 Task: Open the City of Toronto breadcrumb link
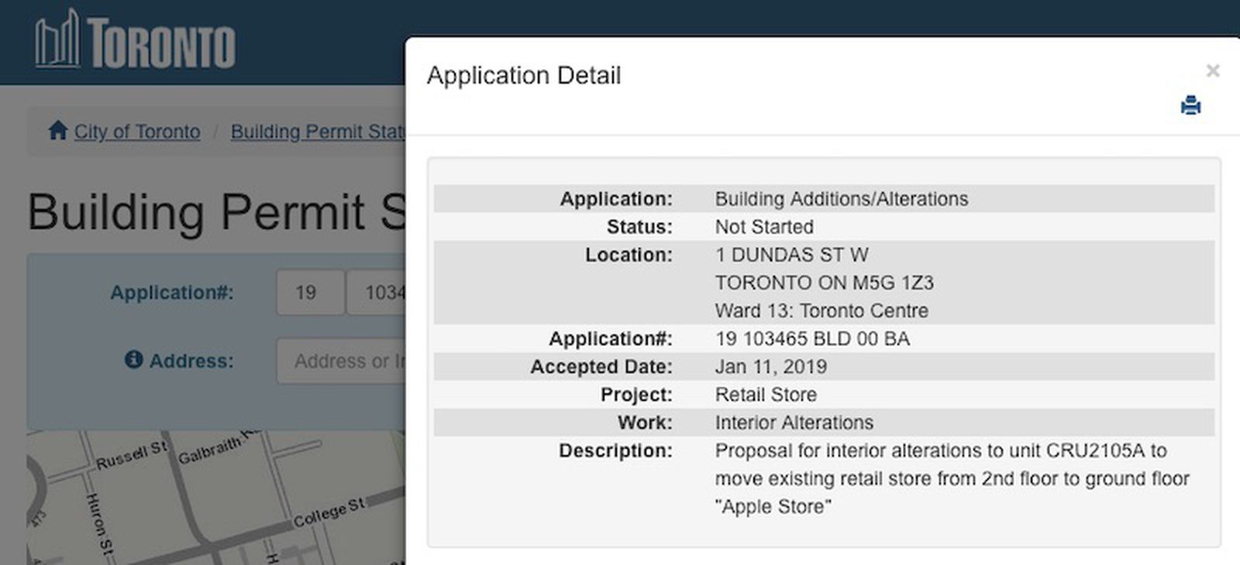(x=136, y=132)
